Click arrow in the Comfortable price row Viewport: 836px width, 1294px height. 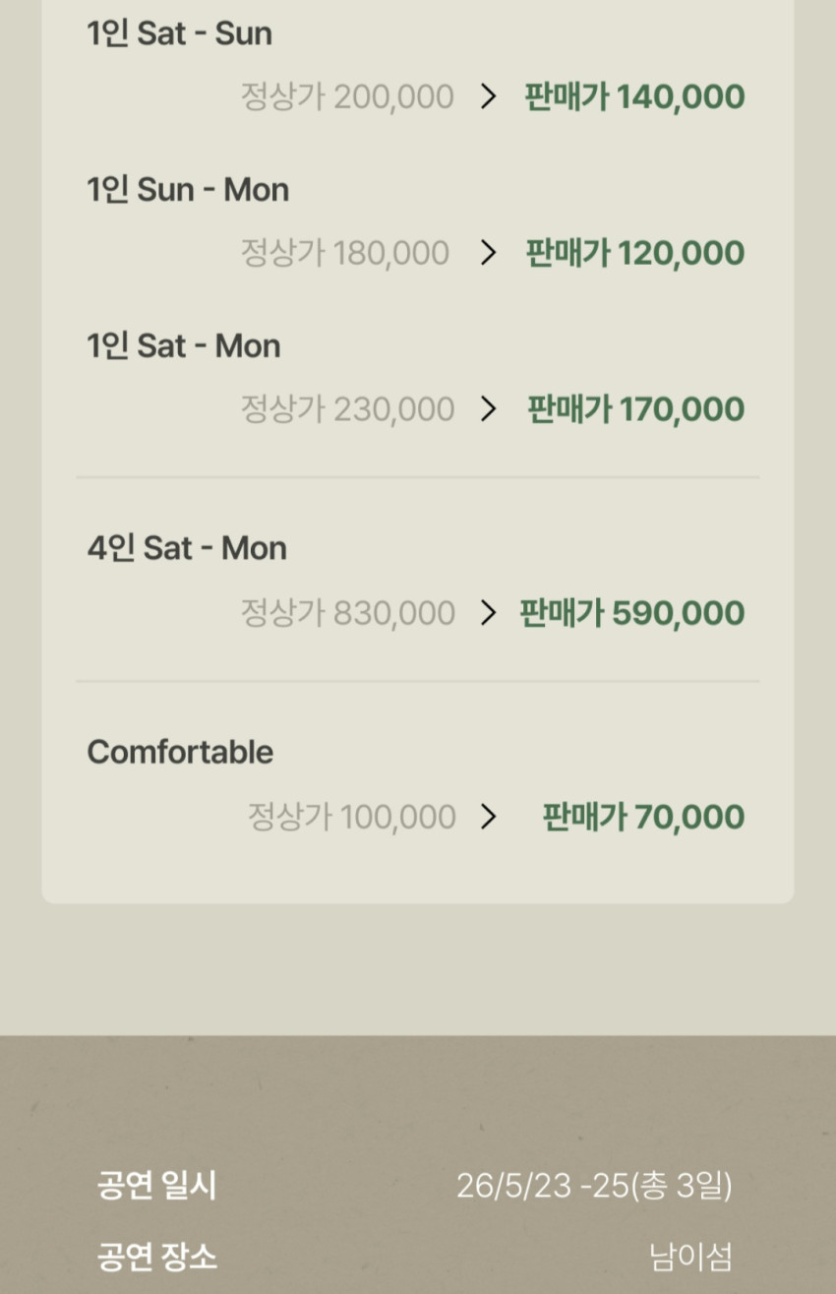point(488,817)
